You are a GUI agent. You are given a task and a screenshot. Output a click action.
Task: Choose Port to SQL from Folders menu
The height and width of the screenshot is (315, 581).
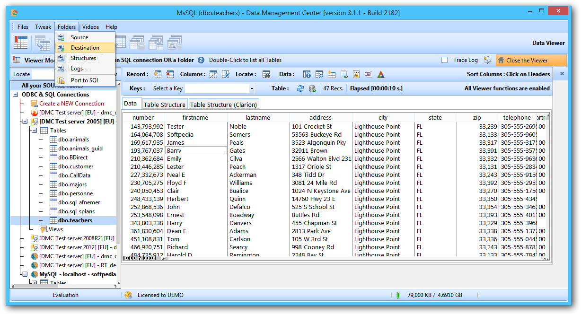85,80
